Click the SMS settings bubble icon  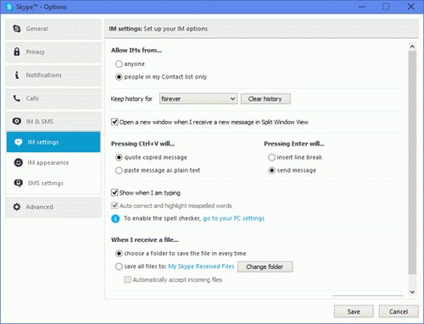pos(18,183)
